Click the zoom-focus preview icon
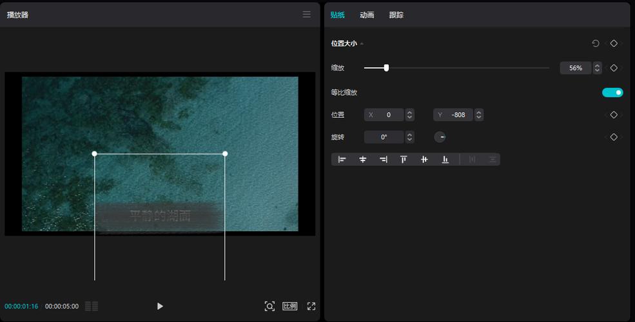Viewport: 635px width, 322px height. (269, 307)
